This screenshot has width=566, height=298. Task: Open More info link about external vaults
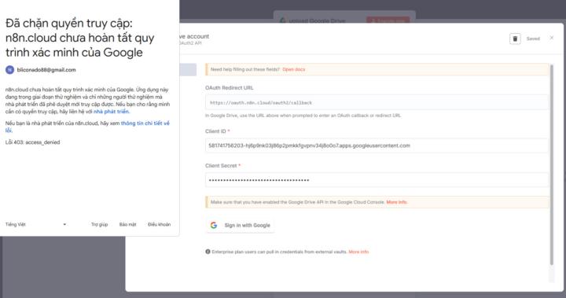(x=358, y=252)
